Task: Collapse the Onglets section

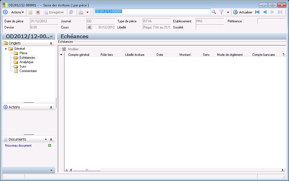Action: 51,43
